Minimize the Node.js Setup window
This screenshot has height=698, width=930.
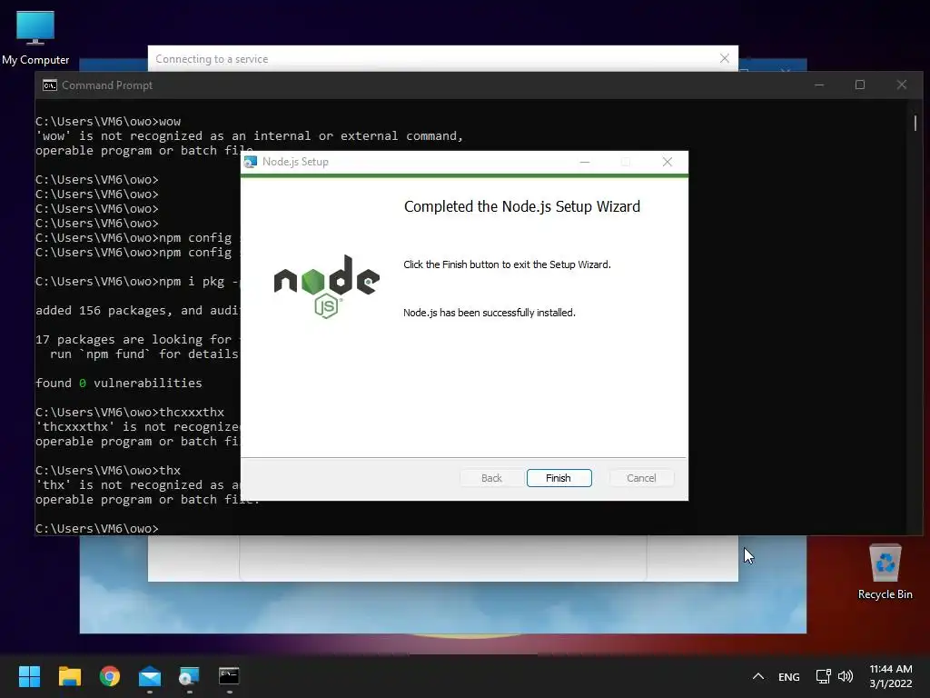coord(585,162)
